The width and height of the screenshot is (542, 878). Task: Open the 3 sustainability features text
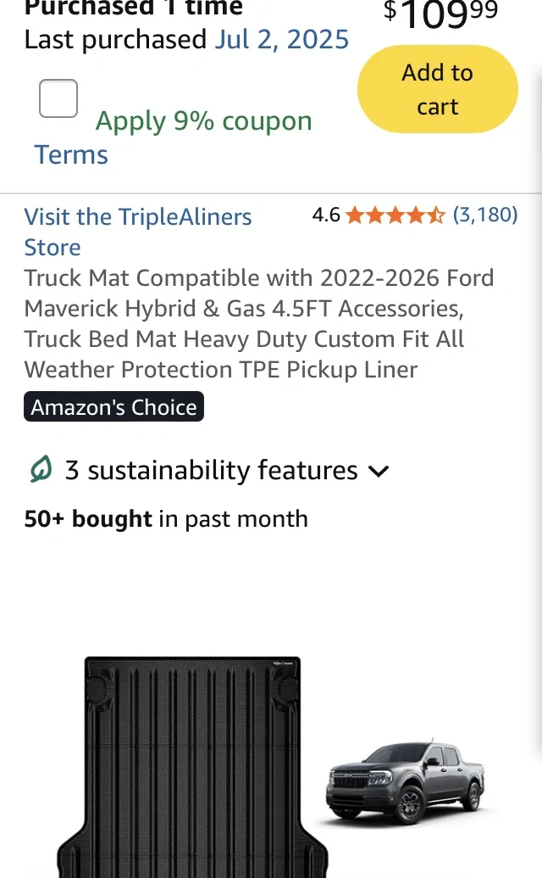(x=211, y=470)
